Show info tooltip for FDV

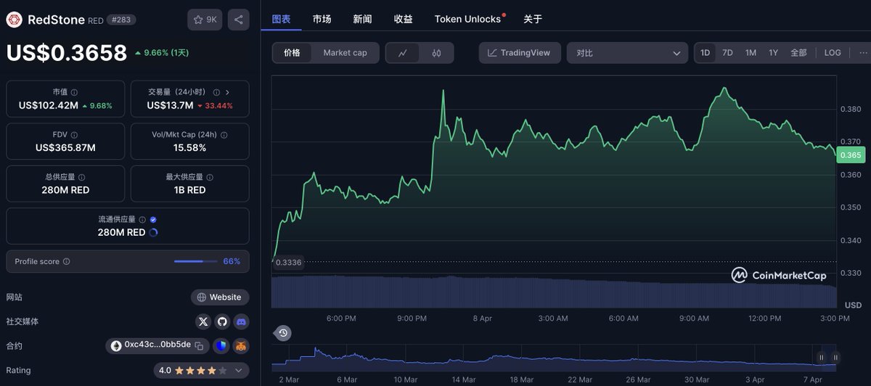(75, 135)
